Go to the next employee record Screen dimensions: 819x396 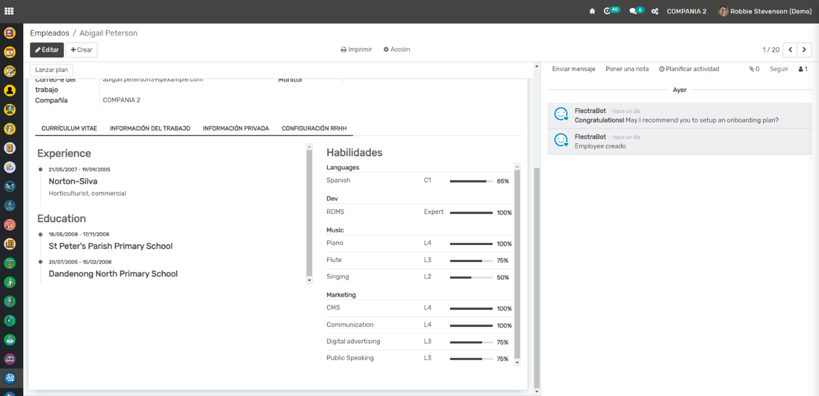pyautogui.click(x=804, y=50)
